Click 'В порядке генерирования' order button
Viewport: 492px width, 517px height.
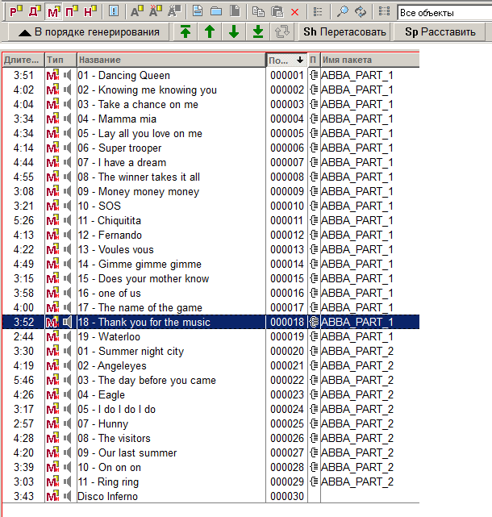click(x=89, y=32)
